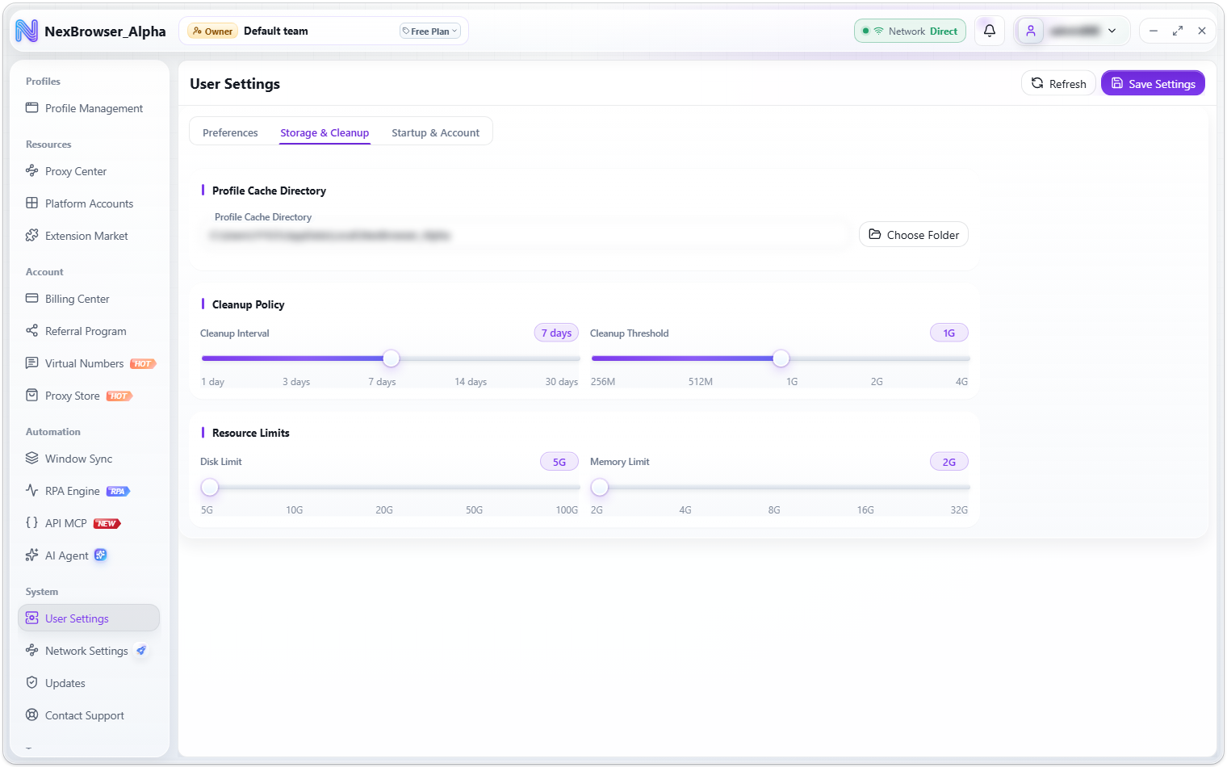Screen dimensions: 1227x767
Task: Click the 8G Memory Limit mark
Action: click(774, 510)
